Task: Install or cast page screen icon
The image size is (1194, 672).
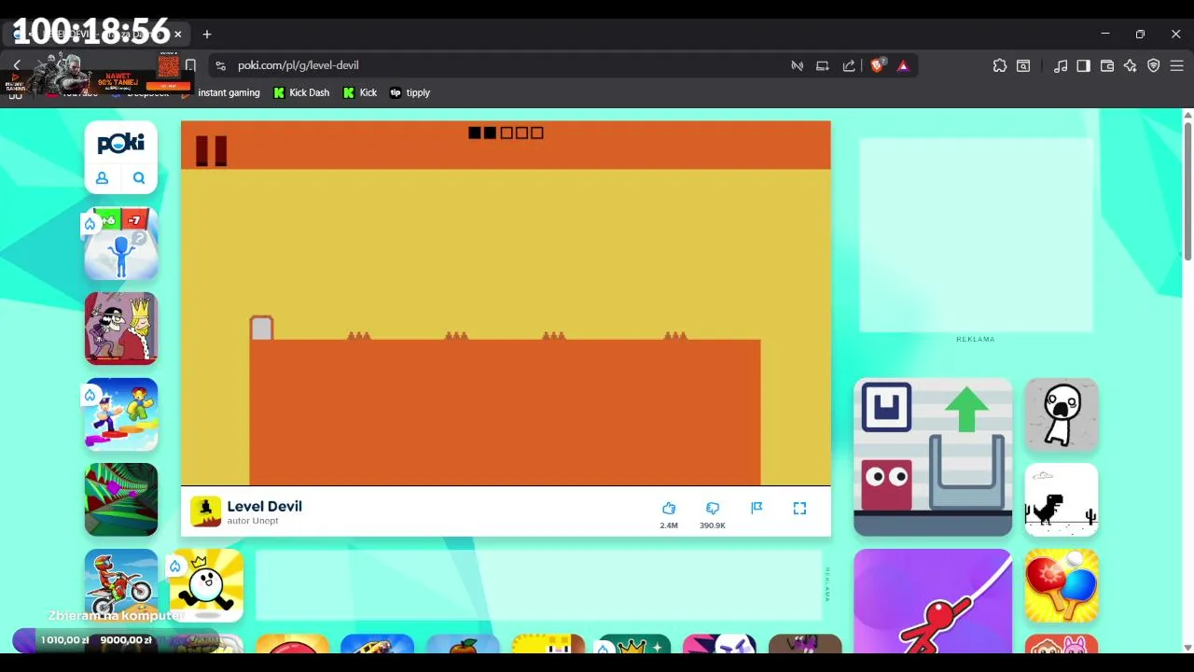Action: 823,65
